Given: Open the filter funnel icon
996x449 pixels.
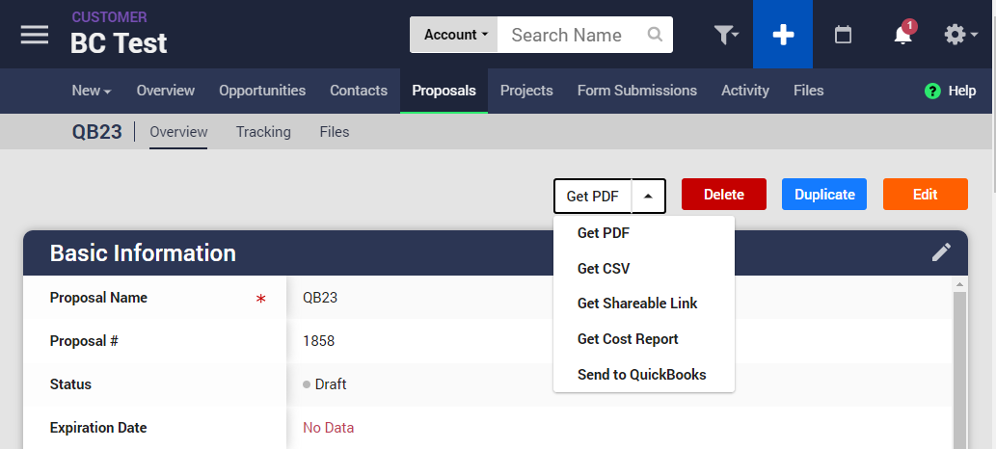Looking at the screenshot, I should (x=725, y=35).
